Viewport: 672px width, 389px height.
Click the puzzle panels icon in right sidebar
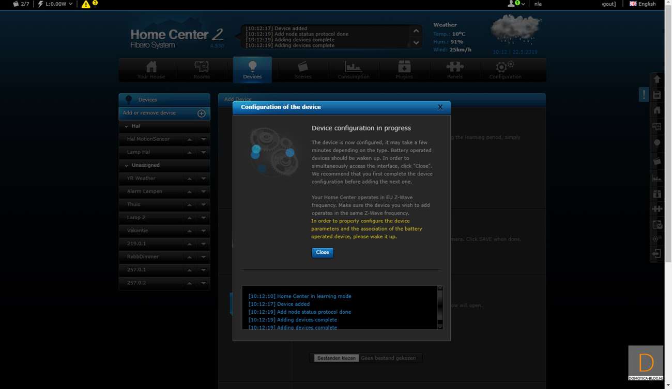(657, 209)
